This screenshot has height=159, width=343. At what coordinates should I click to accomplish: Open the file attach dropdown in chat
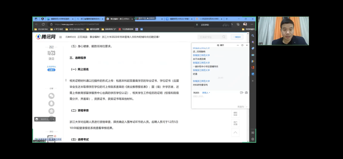click(x=242, y=93)
